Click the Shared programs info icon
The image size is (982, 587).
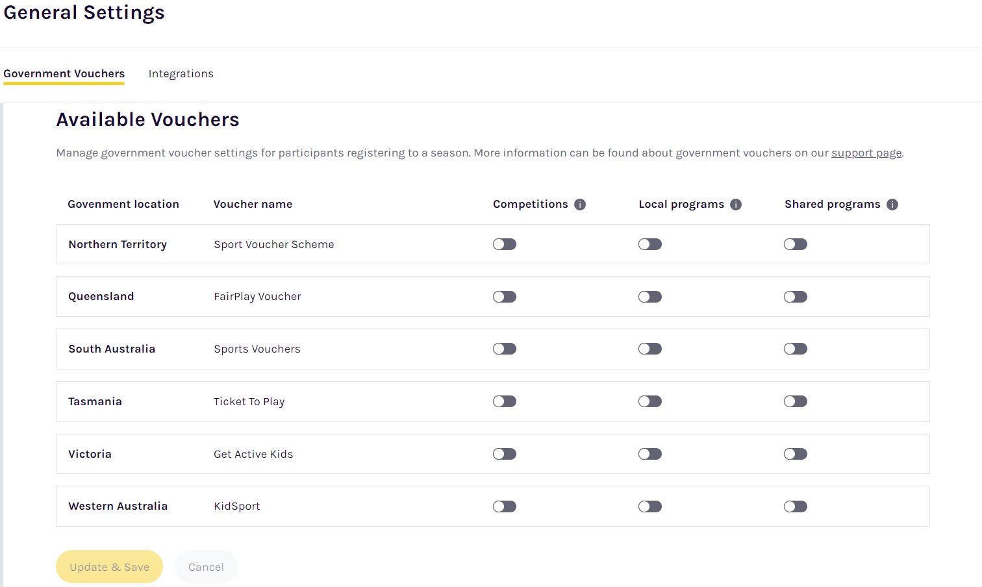tap(893, 204)
